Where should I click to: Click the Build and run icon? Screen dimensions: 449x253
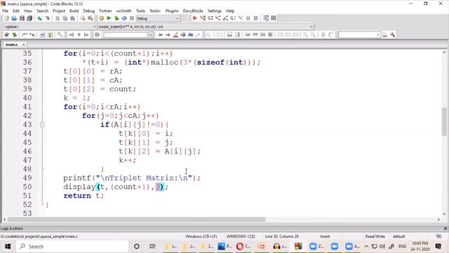click(116, 18)
